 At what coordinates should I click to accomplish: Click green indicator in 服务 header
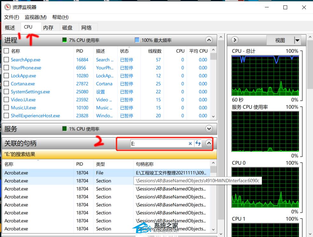click(64, 129)
